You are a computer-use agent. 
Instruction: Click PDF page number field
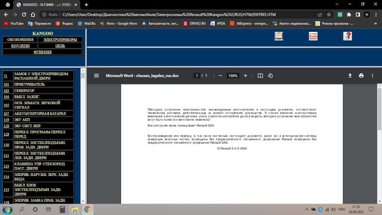coord(197,76)
